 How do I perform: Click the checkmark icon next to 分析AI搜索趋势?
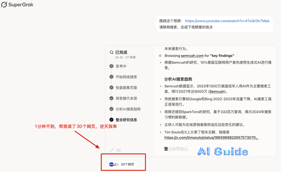[x=111, y=109]
